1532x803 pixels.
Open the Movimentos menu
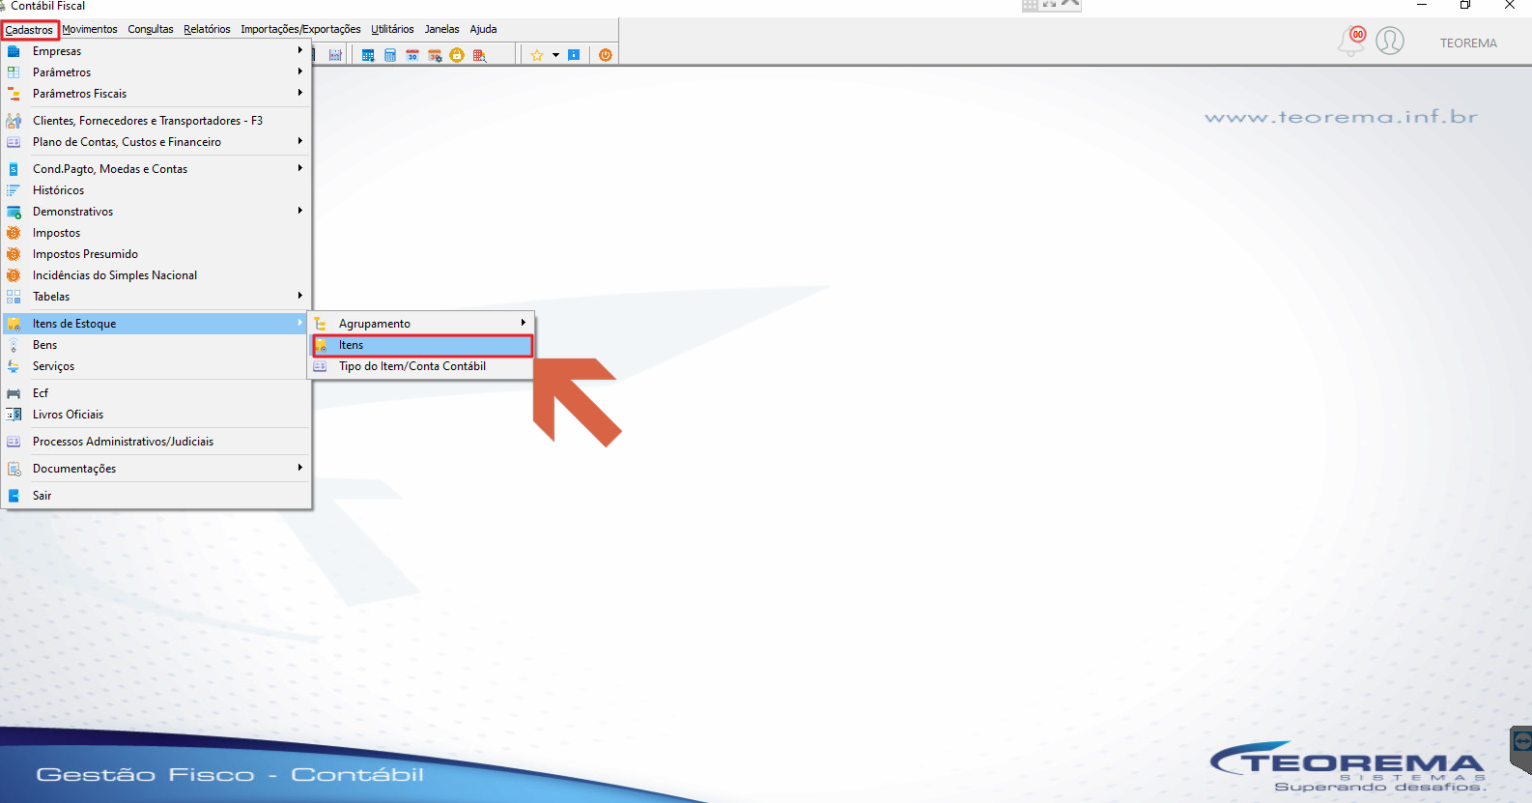click(90, 30)
